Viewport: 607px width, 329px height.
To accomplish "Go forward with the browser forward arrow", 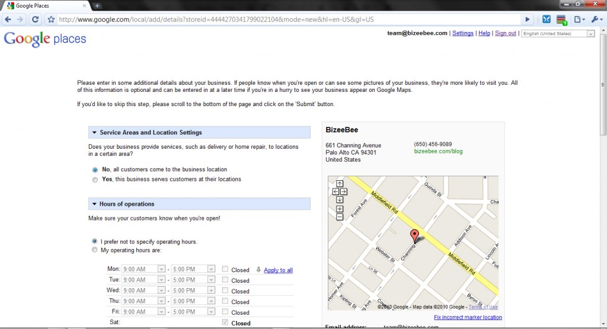I will click(20, 20).
